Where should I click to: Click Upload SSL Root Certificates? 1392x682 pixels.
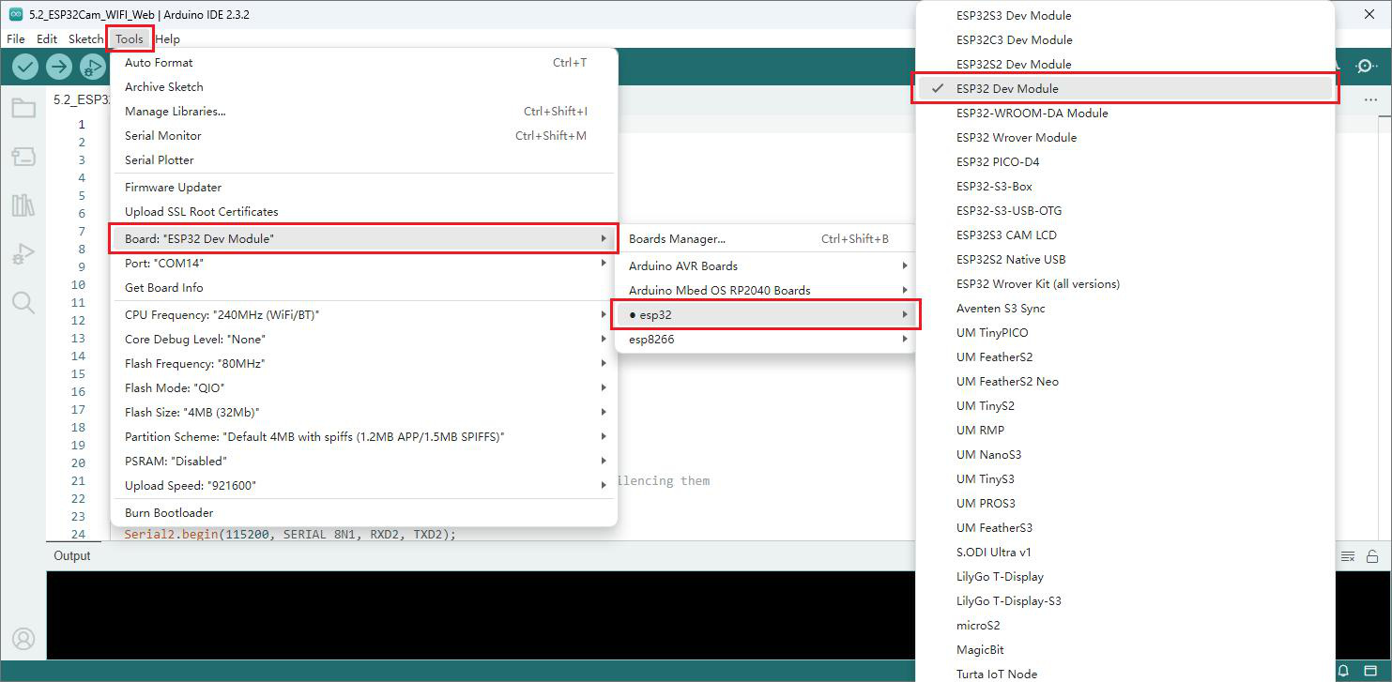click(x=364, y=211)
